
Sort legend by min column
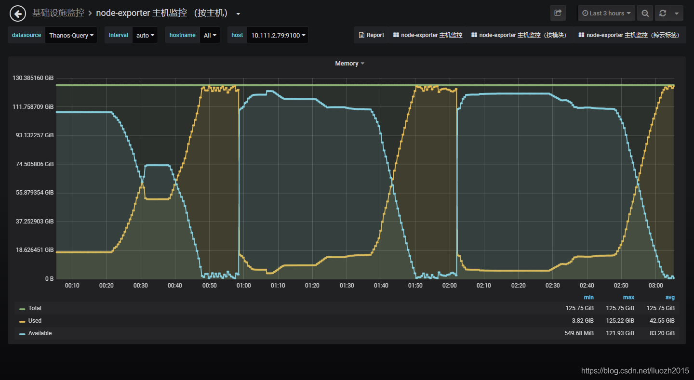tap(588, 297)
